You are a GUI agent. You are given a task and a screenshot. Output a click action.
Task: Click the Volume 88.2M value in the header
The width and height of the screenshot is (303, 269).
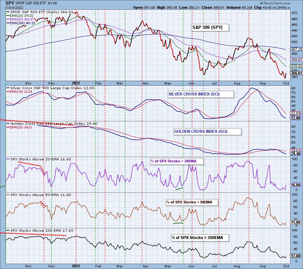[239, 7]
